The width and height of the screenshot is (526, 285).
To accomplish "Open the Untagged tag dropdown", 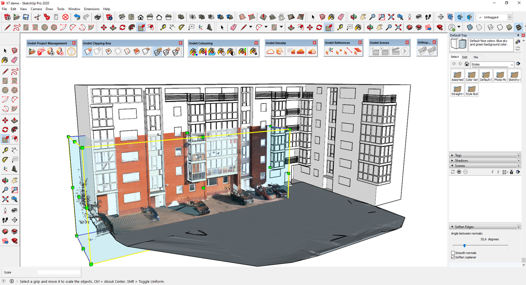I will click(x=509, y=17).
